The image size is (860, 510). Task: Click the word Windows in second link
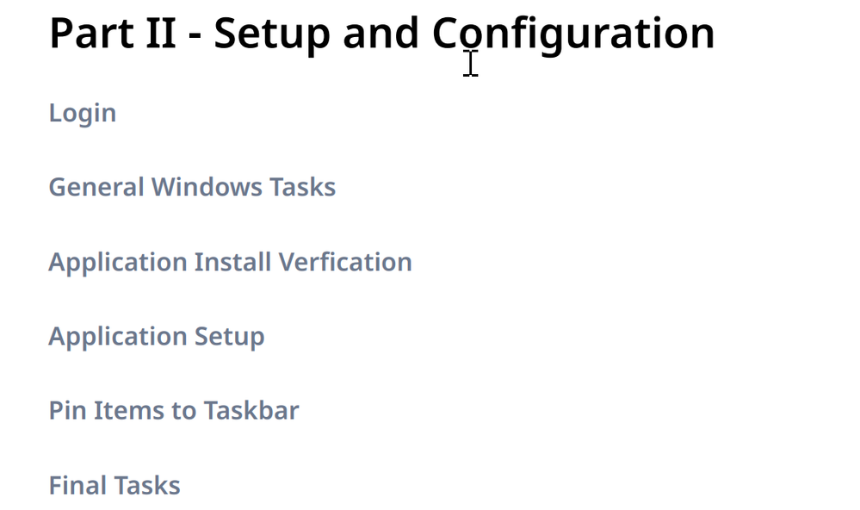(207, 187)
